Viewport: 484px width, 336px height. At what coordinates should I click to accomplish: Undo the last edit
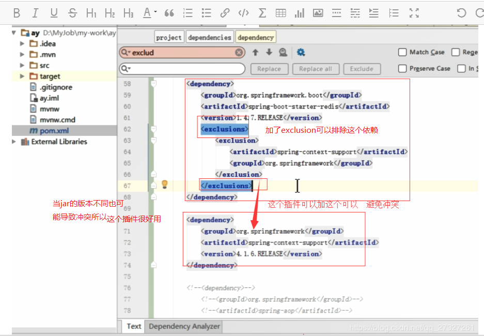pyautogui.click(x=461, y=13)
